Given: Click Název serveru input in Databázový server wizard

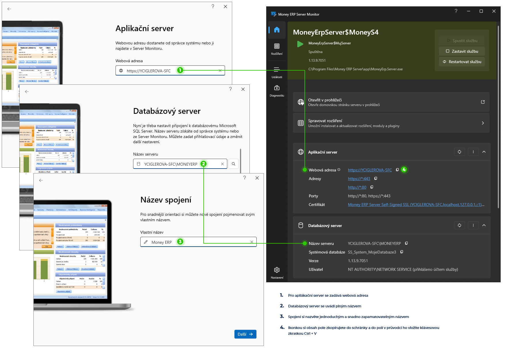Looking at the screenshot, I should [x=180, y=164].
